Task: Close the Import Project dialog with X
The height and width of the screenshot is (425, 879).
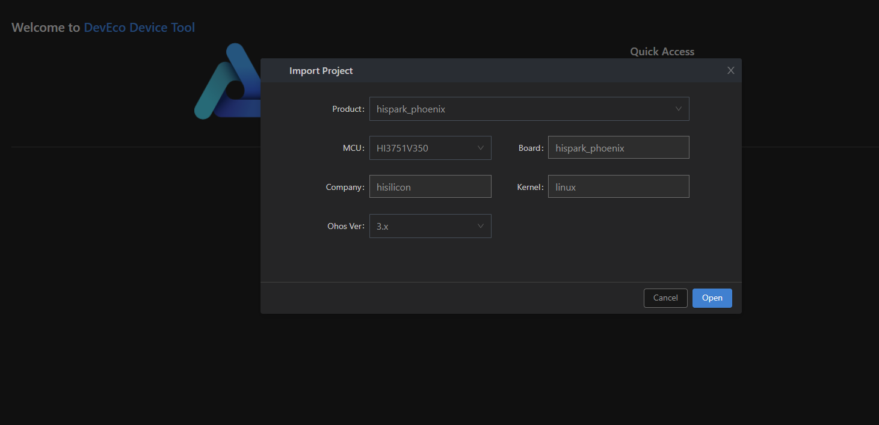Action: (731, 70)
